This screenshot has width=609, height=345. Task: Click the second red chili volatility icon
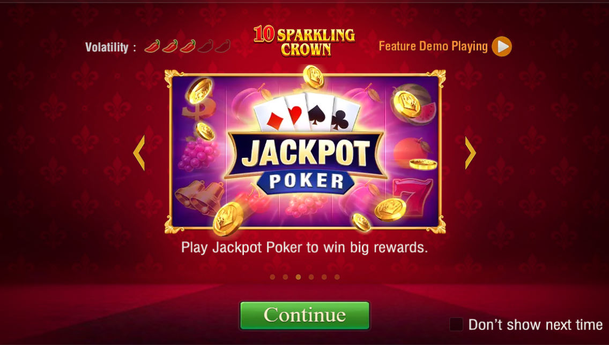[170, 46]
